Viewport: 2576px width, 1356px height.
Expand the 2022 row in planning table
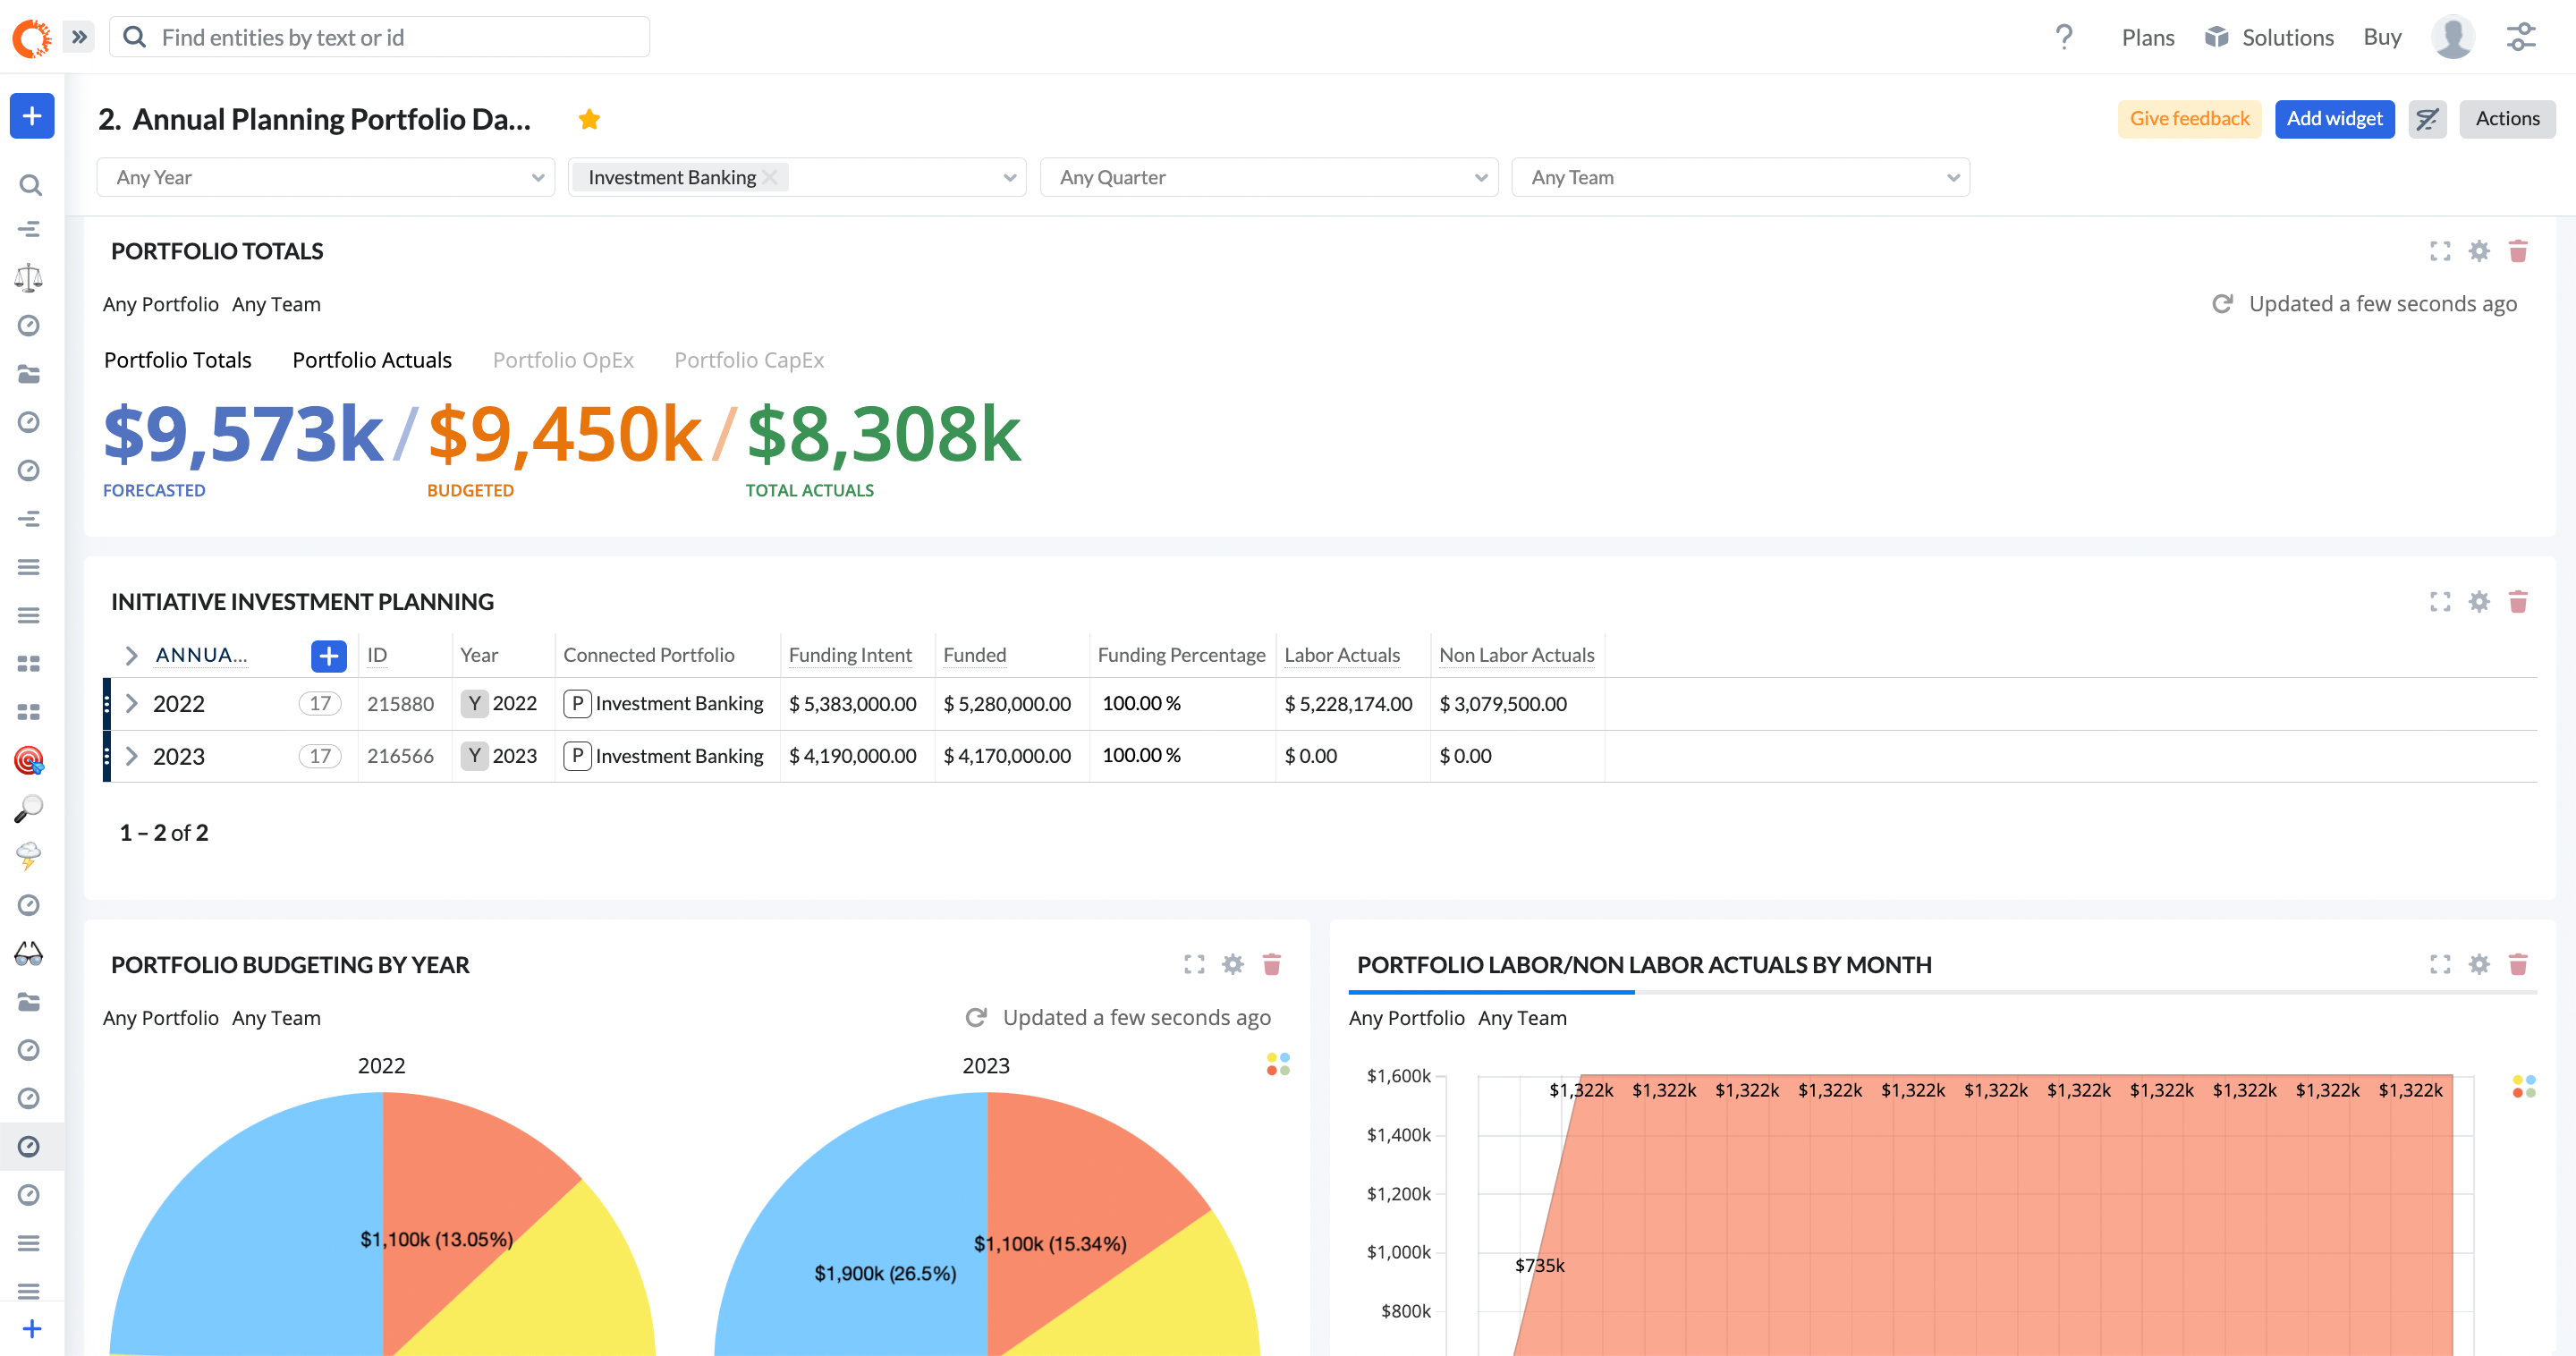131,704
